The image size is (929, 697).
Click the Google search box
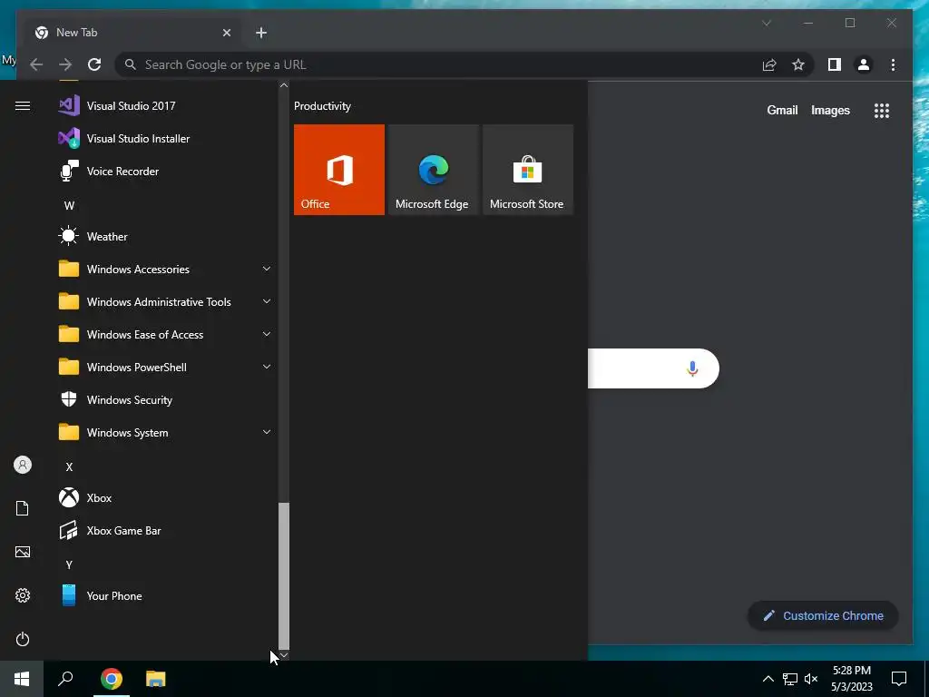[x=653, y=368]
